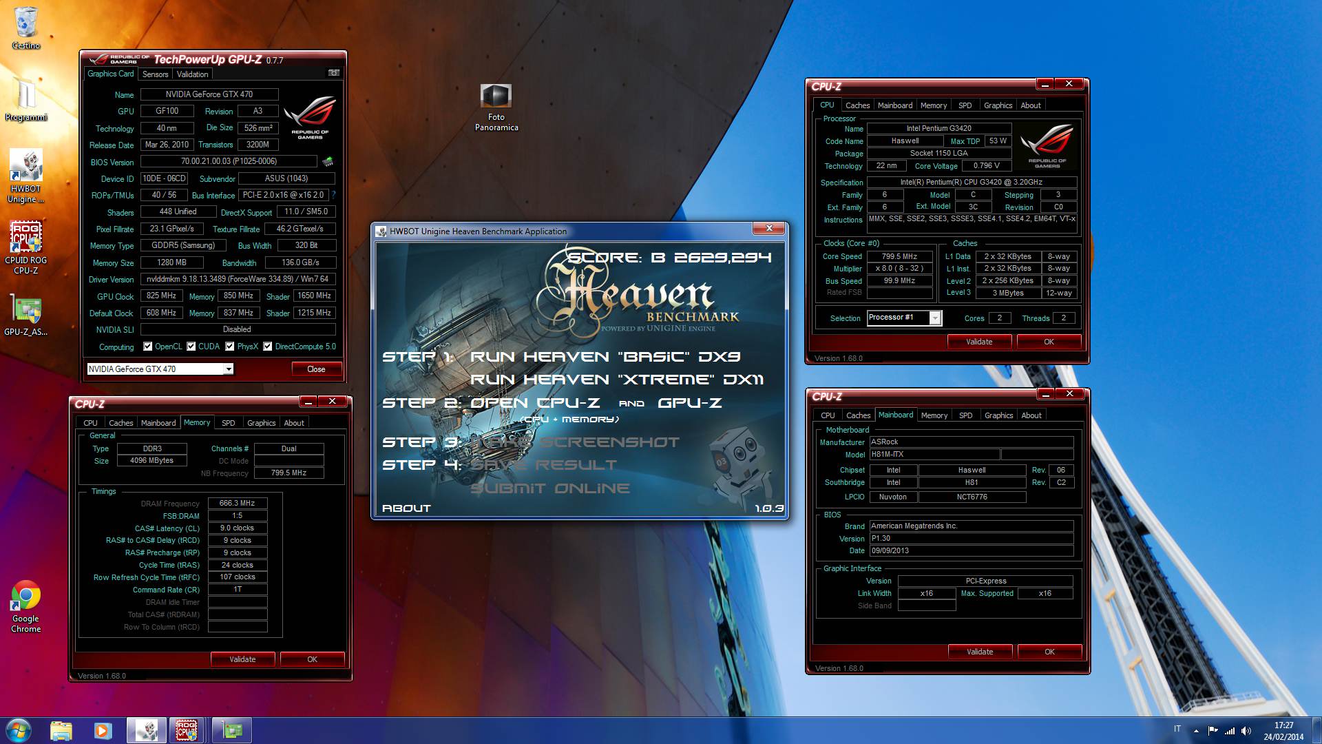This screenshot has width=1322, height=744.
Task: Click the ROG logo in the CPU-Z CPU tab
Action: [1047, 145]
